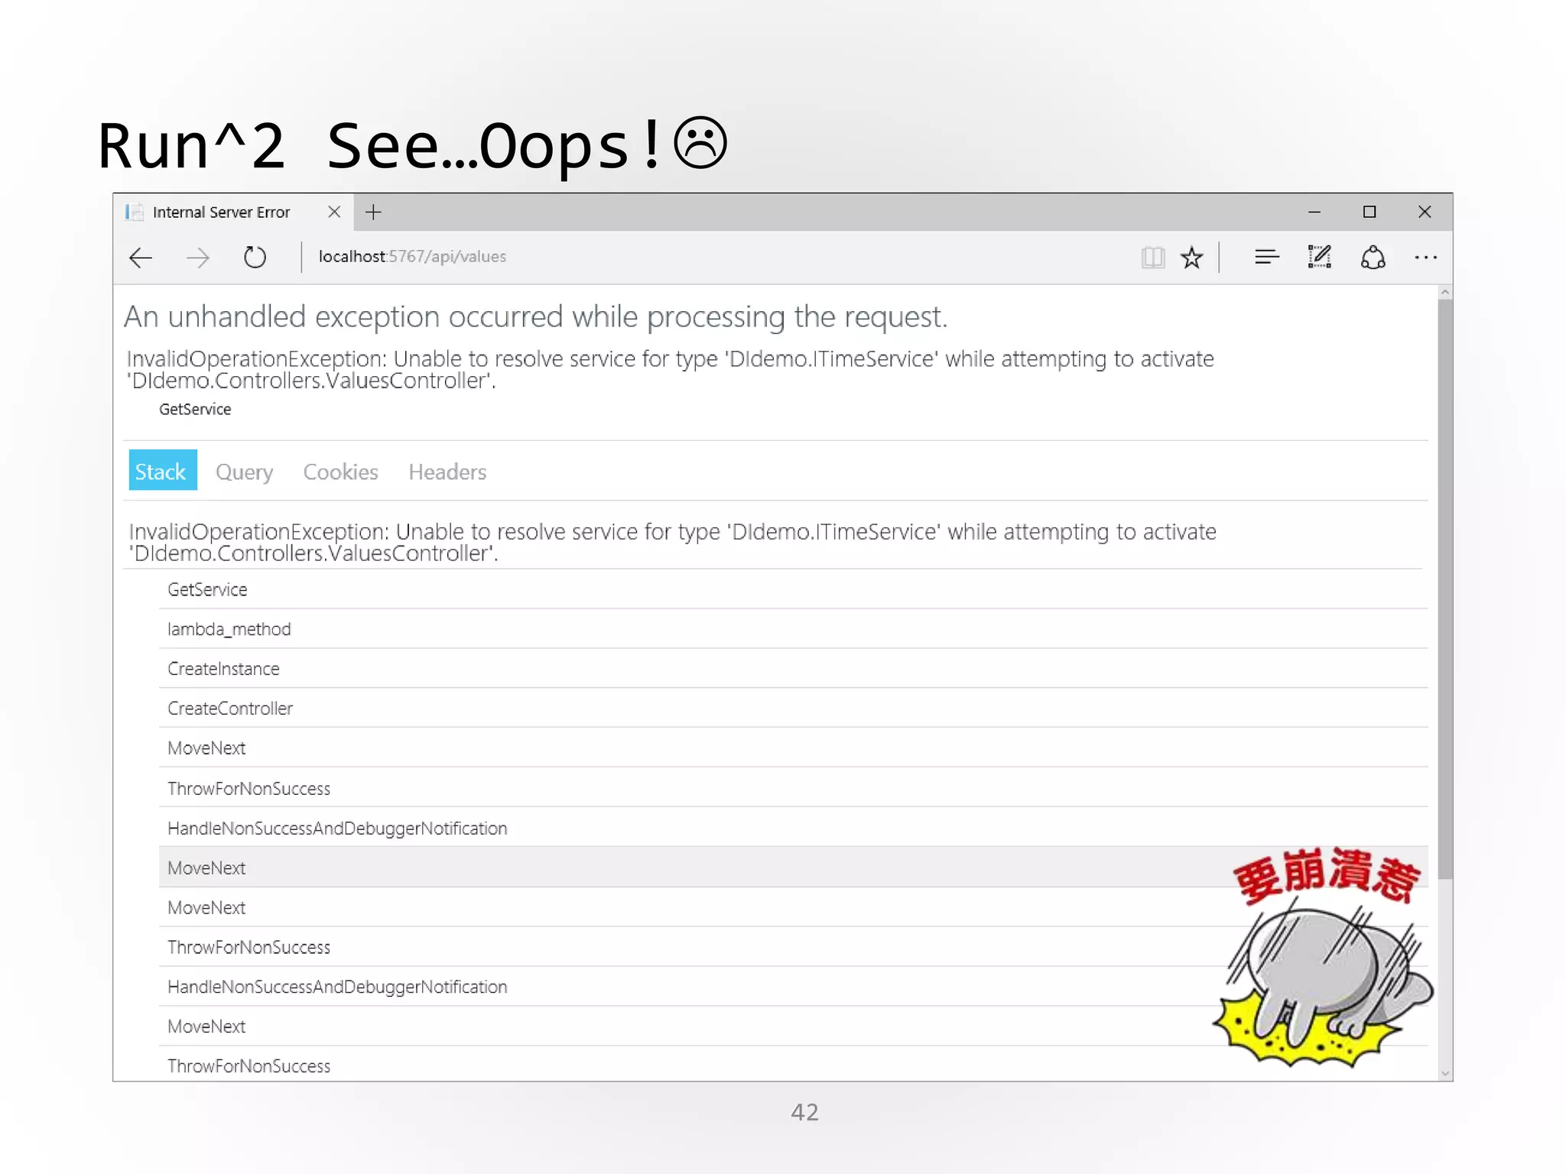Select the Stack tab

[x=162, y=471]
